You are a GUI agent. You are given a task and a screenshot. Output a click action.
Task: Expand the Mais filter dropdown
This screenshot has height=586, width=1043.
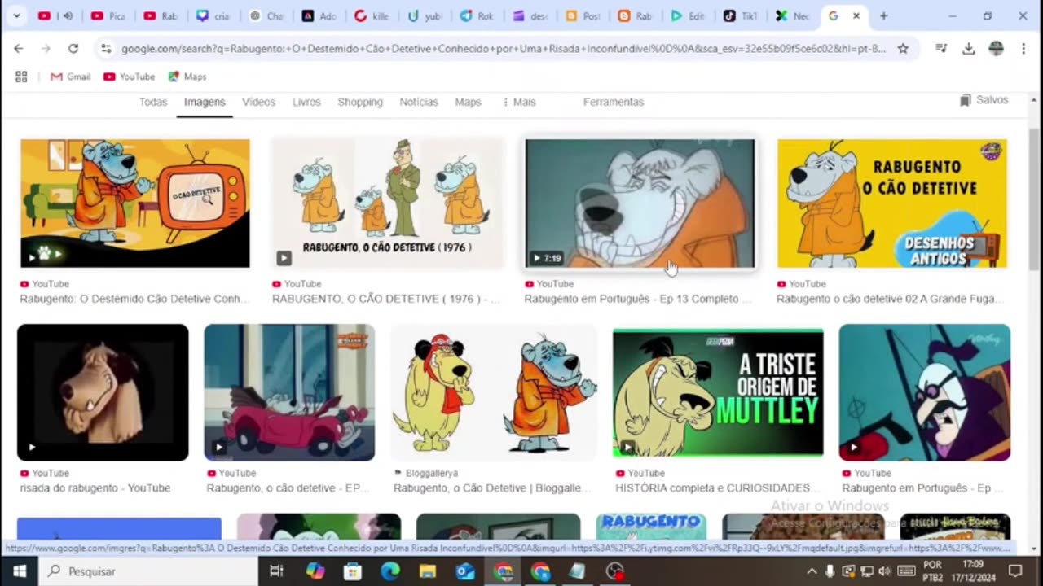[519, 102]
